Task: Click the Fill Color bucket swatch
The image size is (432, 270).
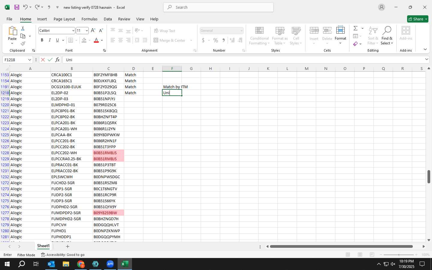Action: pos(84,40)
